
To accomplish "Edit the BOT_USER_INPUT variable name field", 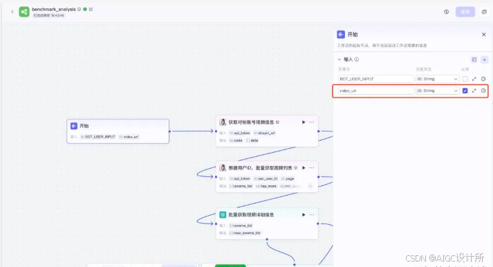I will point(376,79).
